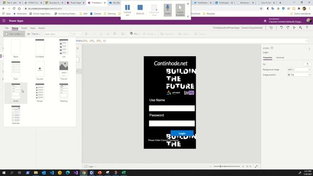313x176 pixels.
Task: Open the browser extensions puzzle icon
Action: tap(299, 9)
